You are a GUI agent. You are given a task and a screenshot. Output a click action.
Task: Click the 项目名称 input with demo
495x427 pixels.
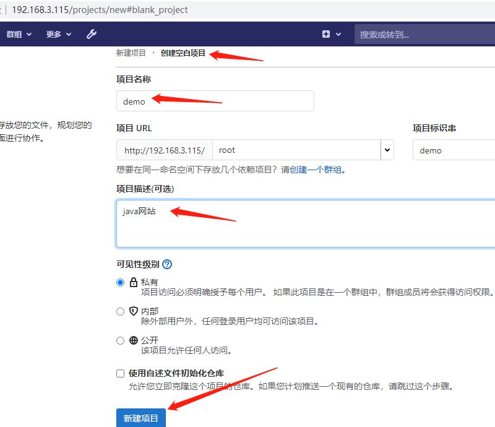(x=215, y=101)
